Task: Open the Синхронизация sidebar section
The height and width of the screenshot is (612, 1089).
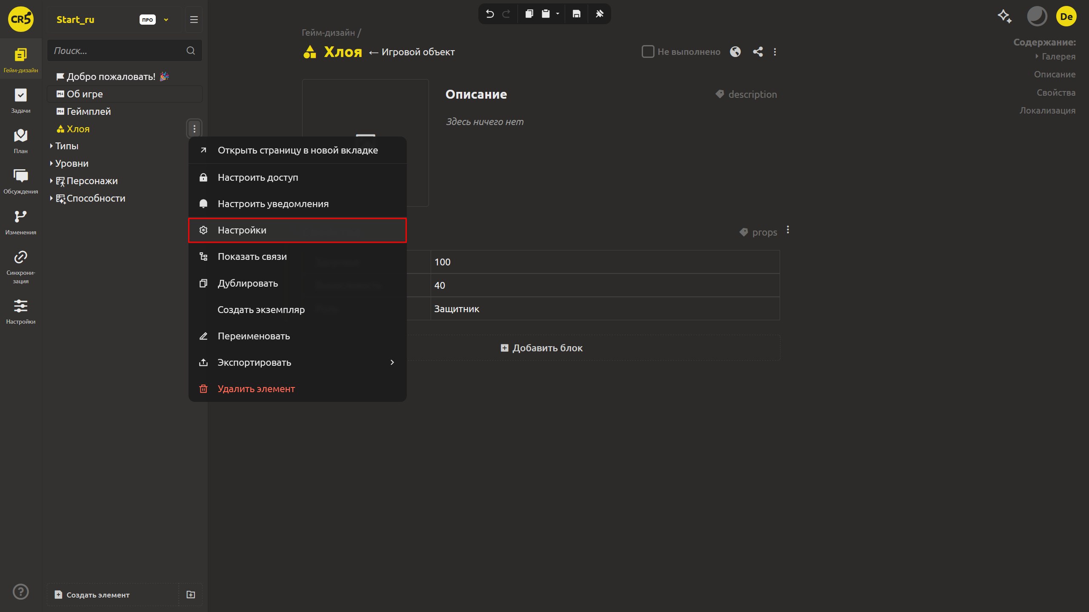Action: pyautogui.click(x=20, y=267)
